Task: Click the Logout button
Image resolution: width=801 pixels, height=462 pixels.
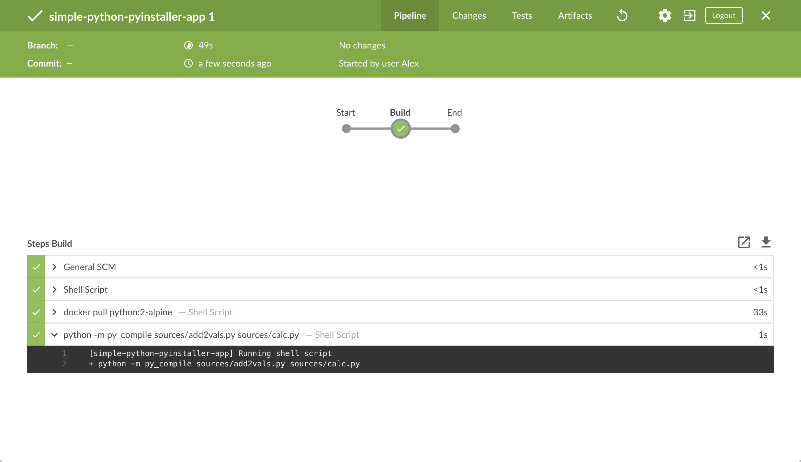Action: point(723,16)
